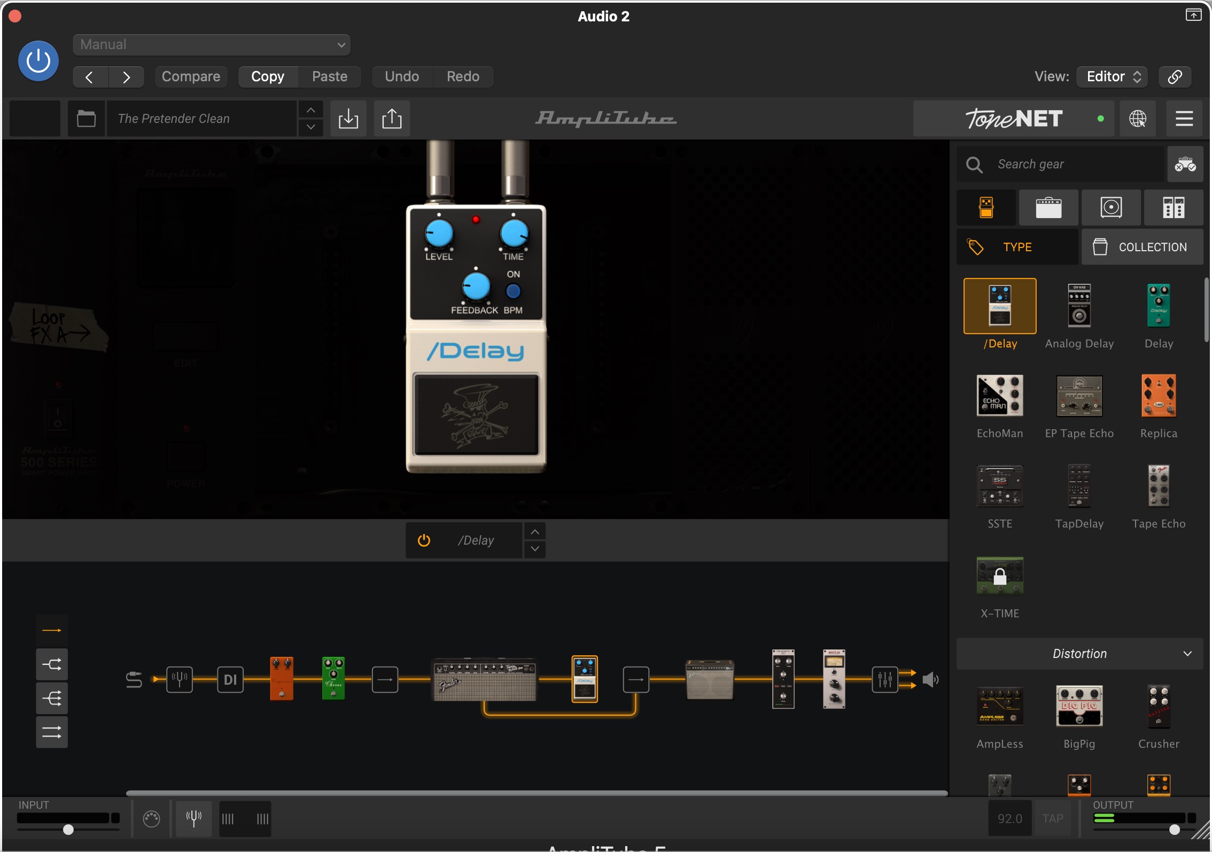1212x852 pixels.
Task: Click the Redo button
Action: [x=463, y=77]
